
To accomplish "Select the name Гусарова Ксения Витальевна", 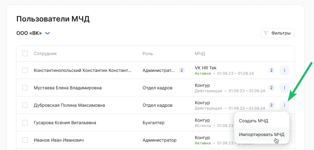I will 65,123.
